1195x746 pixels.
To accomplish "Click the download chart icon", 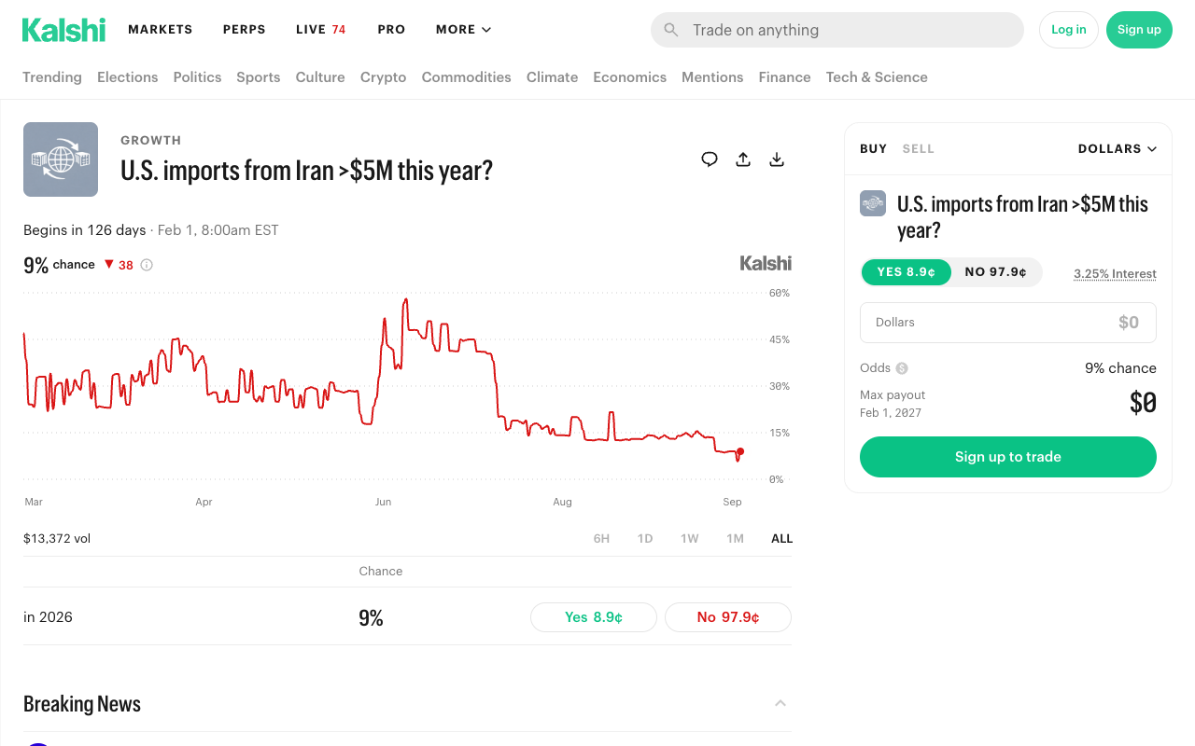I will tap(777, 159).
